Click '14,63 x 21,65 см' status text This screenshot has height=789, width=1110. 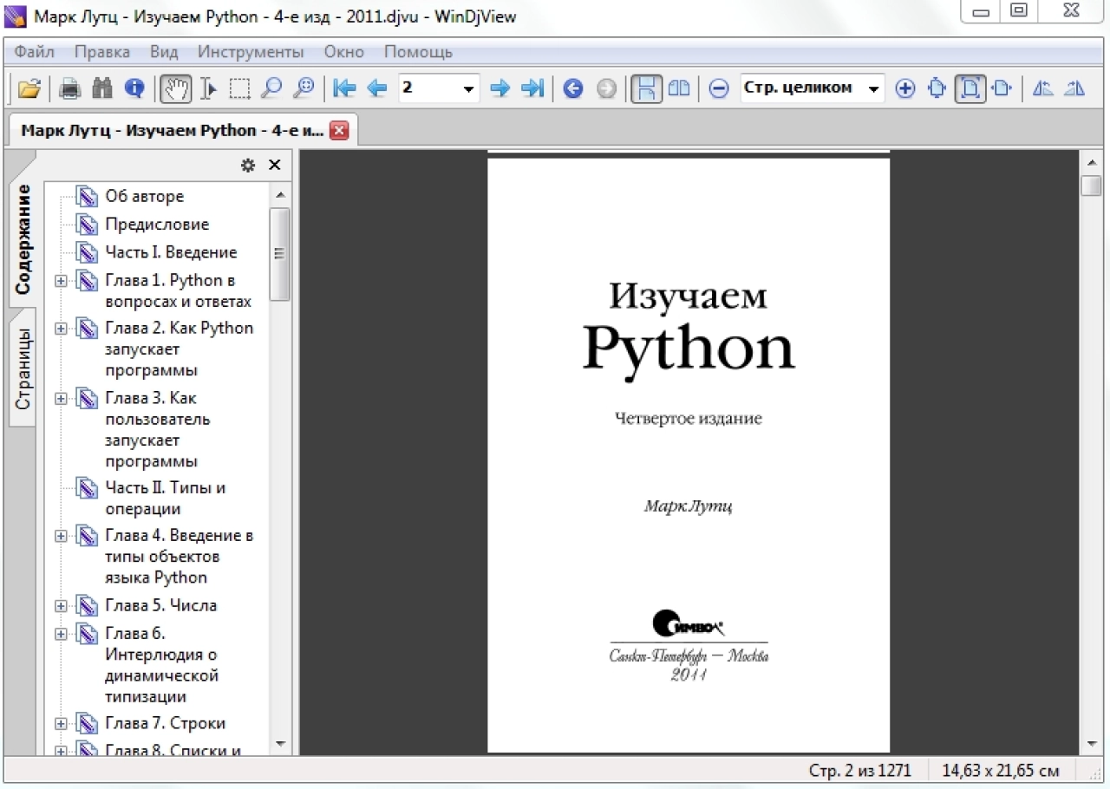1001,770
